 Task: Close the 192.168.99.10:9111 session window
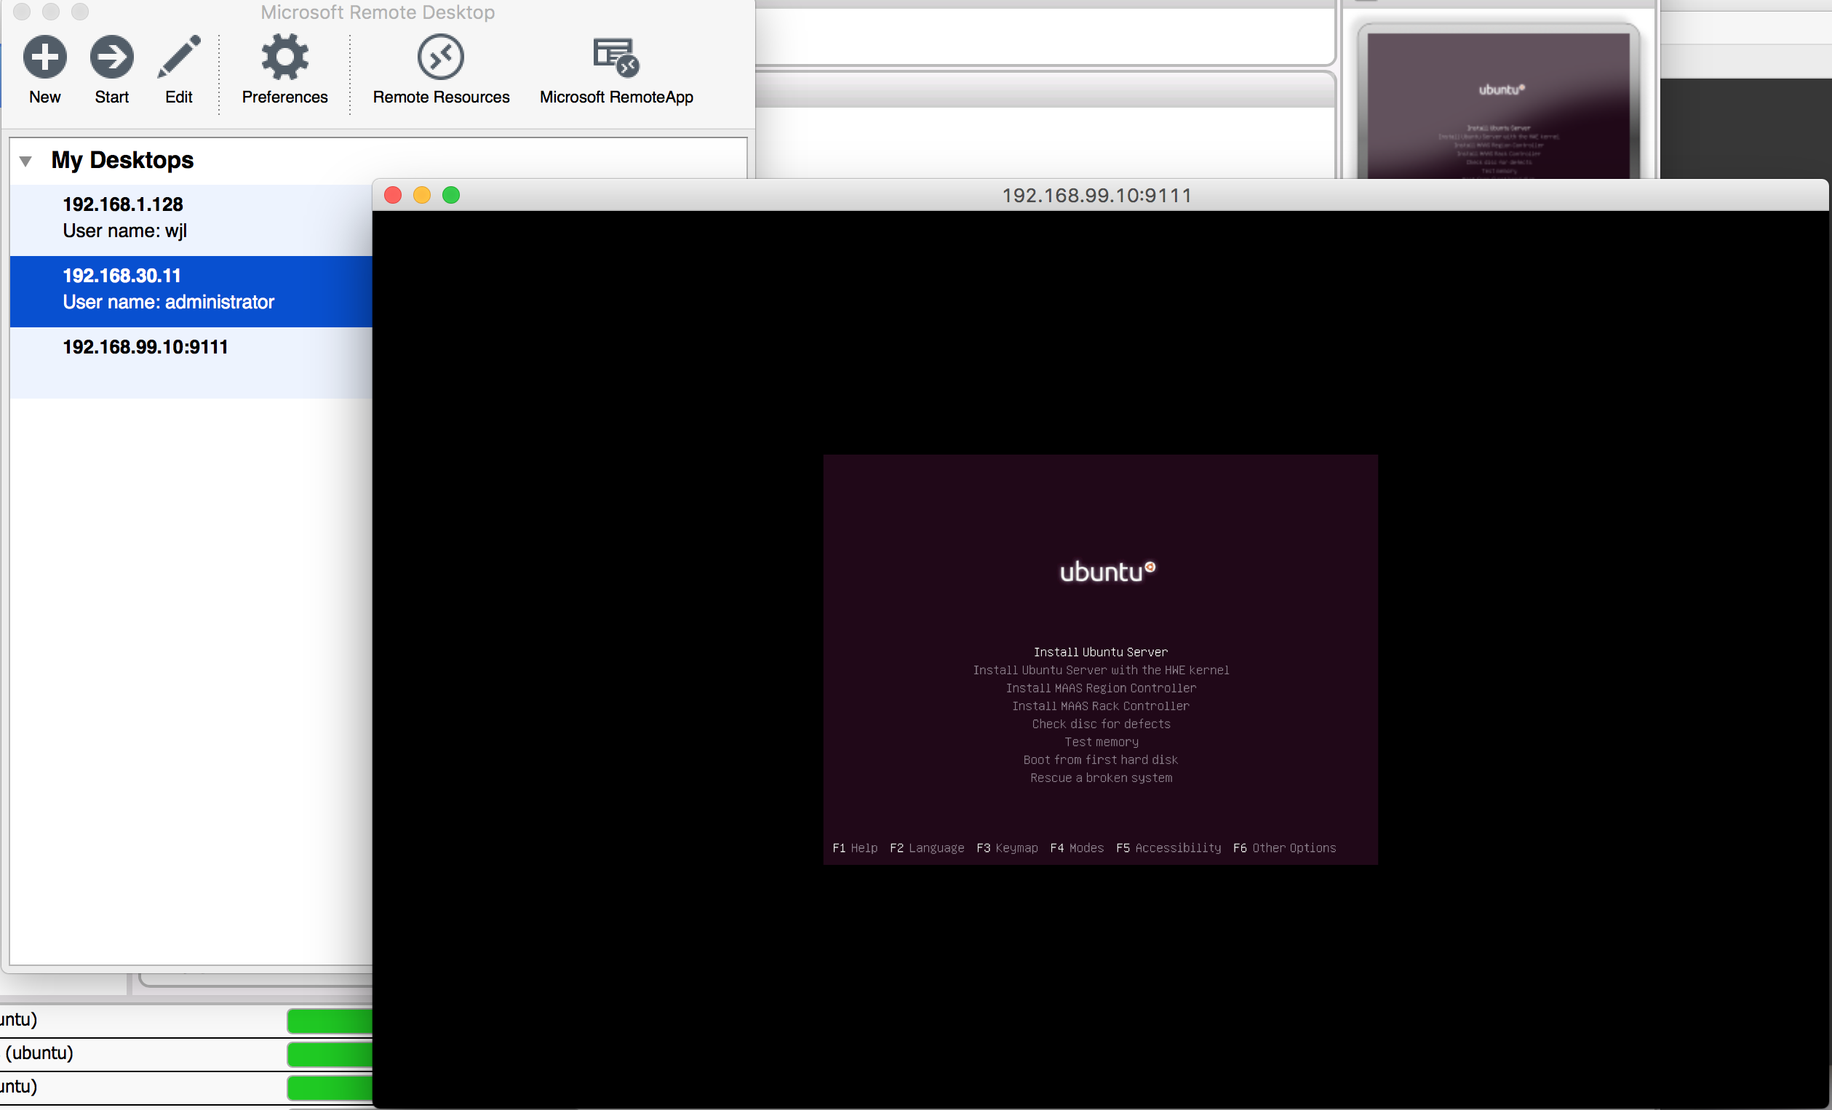point(393,195)
